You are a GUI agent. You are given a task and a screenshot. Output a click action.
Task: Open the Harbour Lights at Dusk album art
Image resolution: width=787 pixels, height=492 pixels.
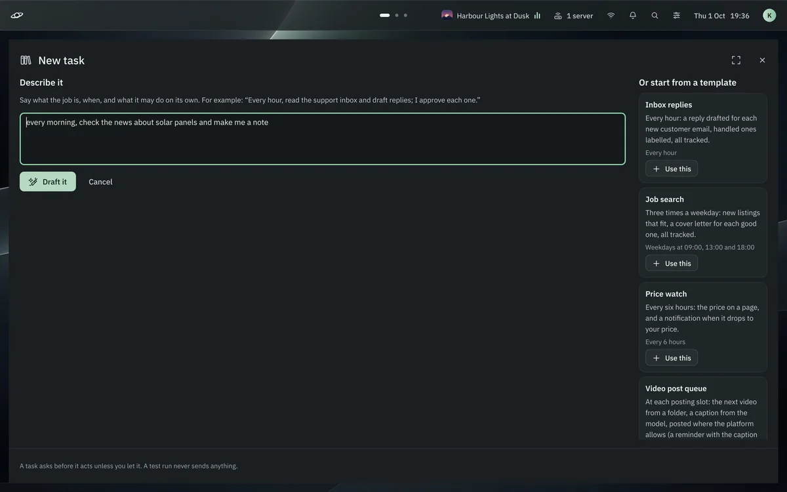tap(447, 15)
